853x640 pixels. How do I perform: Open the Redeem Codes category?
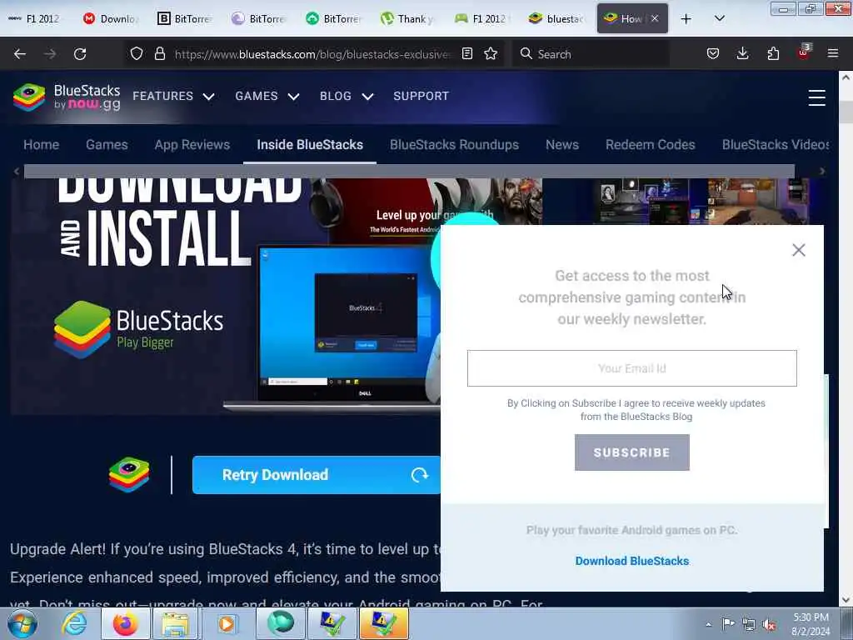[650, 145]
